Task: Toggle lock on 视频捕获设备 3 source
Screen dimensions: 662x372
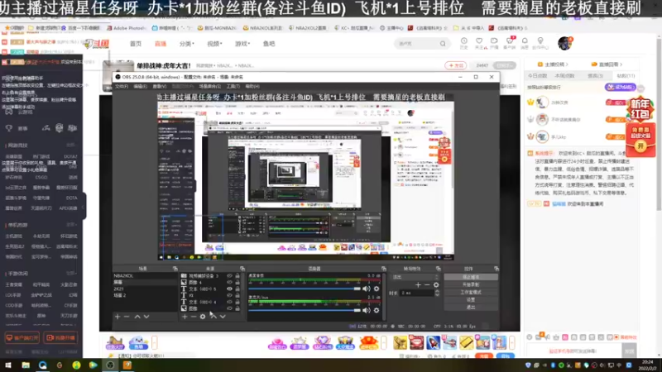Action: click(x=237, y=276)
